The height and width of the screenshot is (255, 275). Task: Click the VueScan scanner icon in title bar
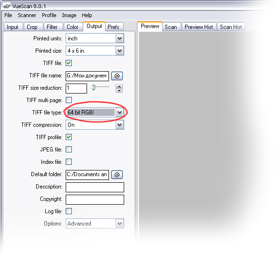7,6
